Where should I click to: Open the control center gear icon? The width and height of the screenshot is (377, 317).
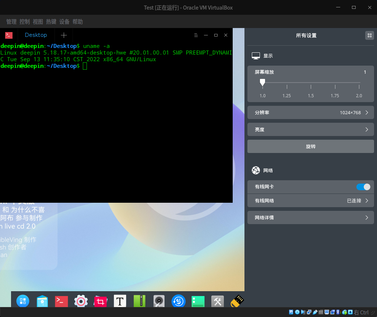(81, 302)
